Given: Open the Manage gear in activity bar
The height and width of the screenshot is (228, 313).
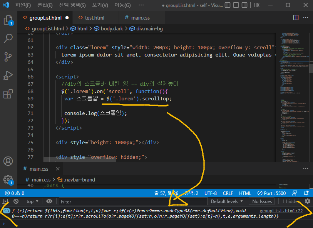Looking at the screenshot, I should click(x=8, y=180).
